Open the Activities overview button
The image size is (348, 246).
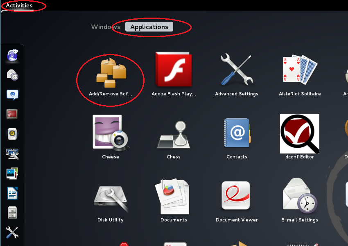point(19,5)
